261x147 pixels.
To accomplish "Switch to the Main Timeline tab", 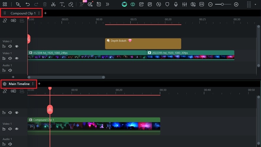I will pos(19,84).
